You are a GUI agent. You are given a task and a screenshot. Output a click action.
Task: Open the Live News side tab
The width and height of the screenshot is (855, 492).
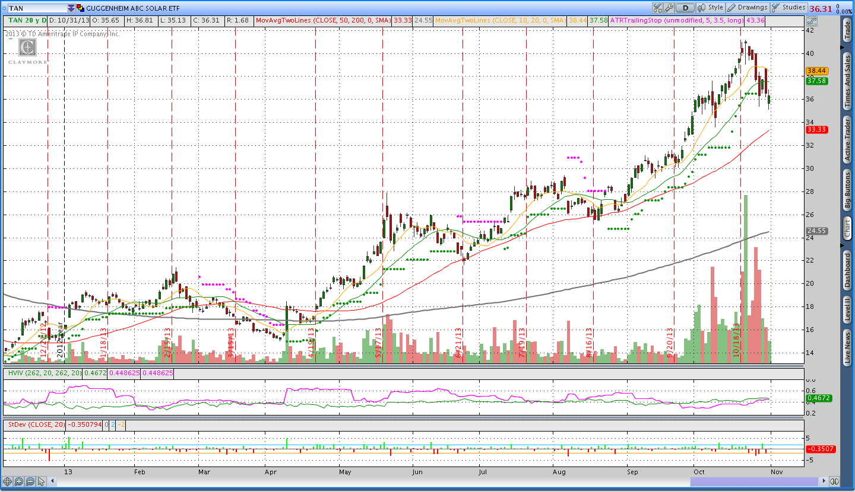(x=848, y=348)
